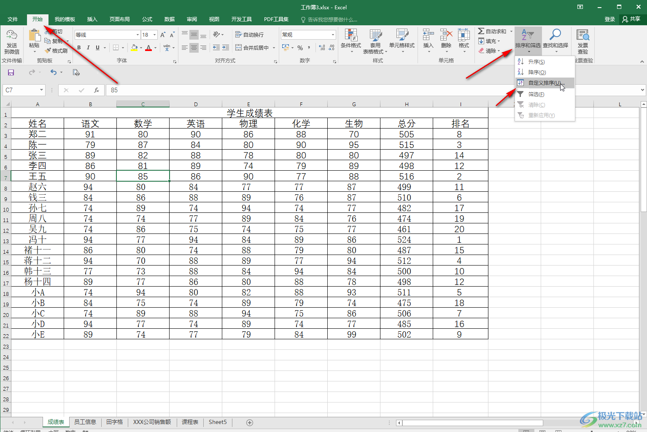This screenshot has width=647, height=432.
Task: Select 筛选(F) filter menu item
Action: [545, 94]
